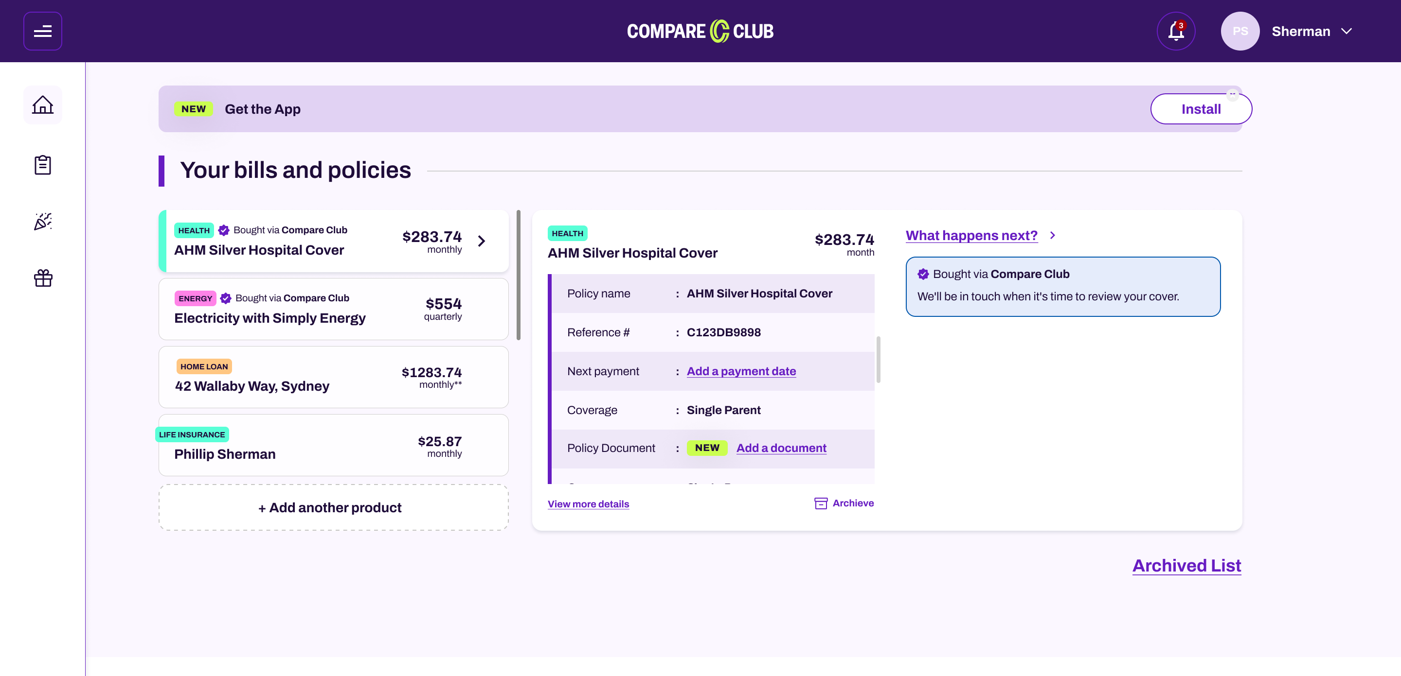This screenshot has height=676, width=1401.
Task: Open the notifications bell
Action: tap(1176, 31)
